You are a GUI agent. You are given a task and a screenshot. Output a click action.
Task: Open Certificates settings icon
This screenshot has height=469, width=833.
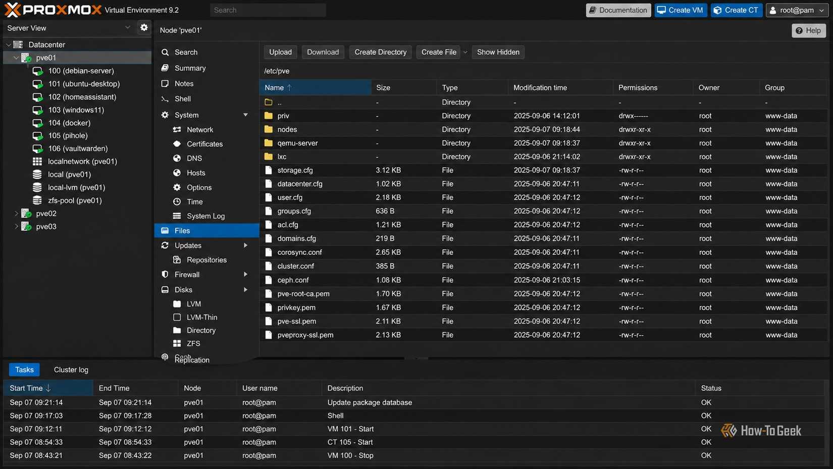click(177, 144)
